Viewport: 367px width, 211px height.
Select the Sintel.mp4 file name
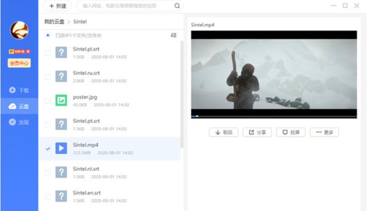pos(86,145)
